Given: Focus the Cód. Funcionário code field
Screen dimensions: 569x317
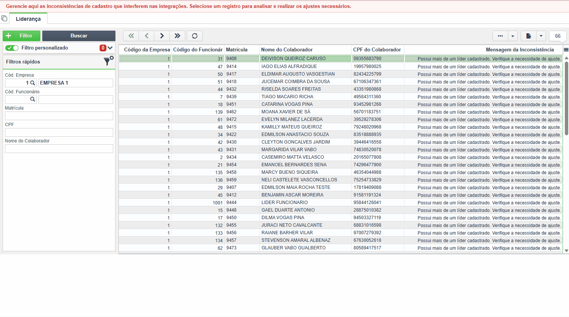Looking at the screenshot, I should click(x=17, y=99).
